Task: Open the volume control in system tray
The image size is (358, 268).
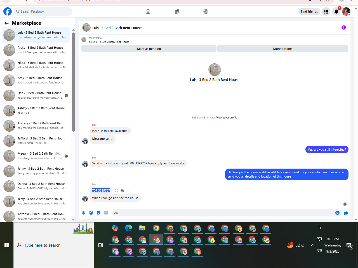Action: (x=319, y=250)
